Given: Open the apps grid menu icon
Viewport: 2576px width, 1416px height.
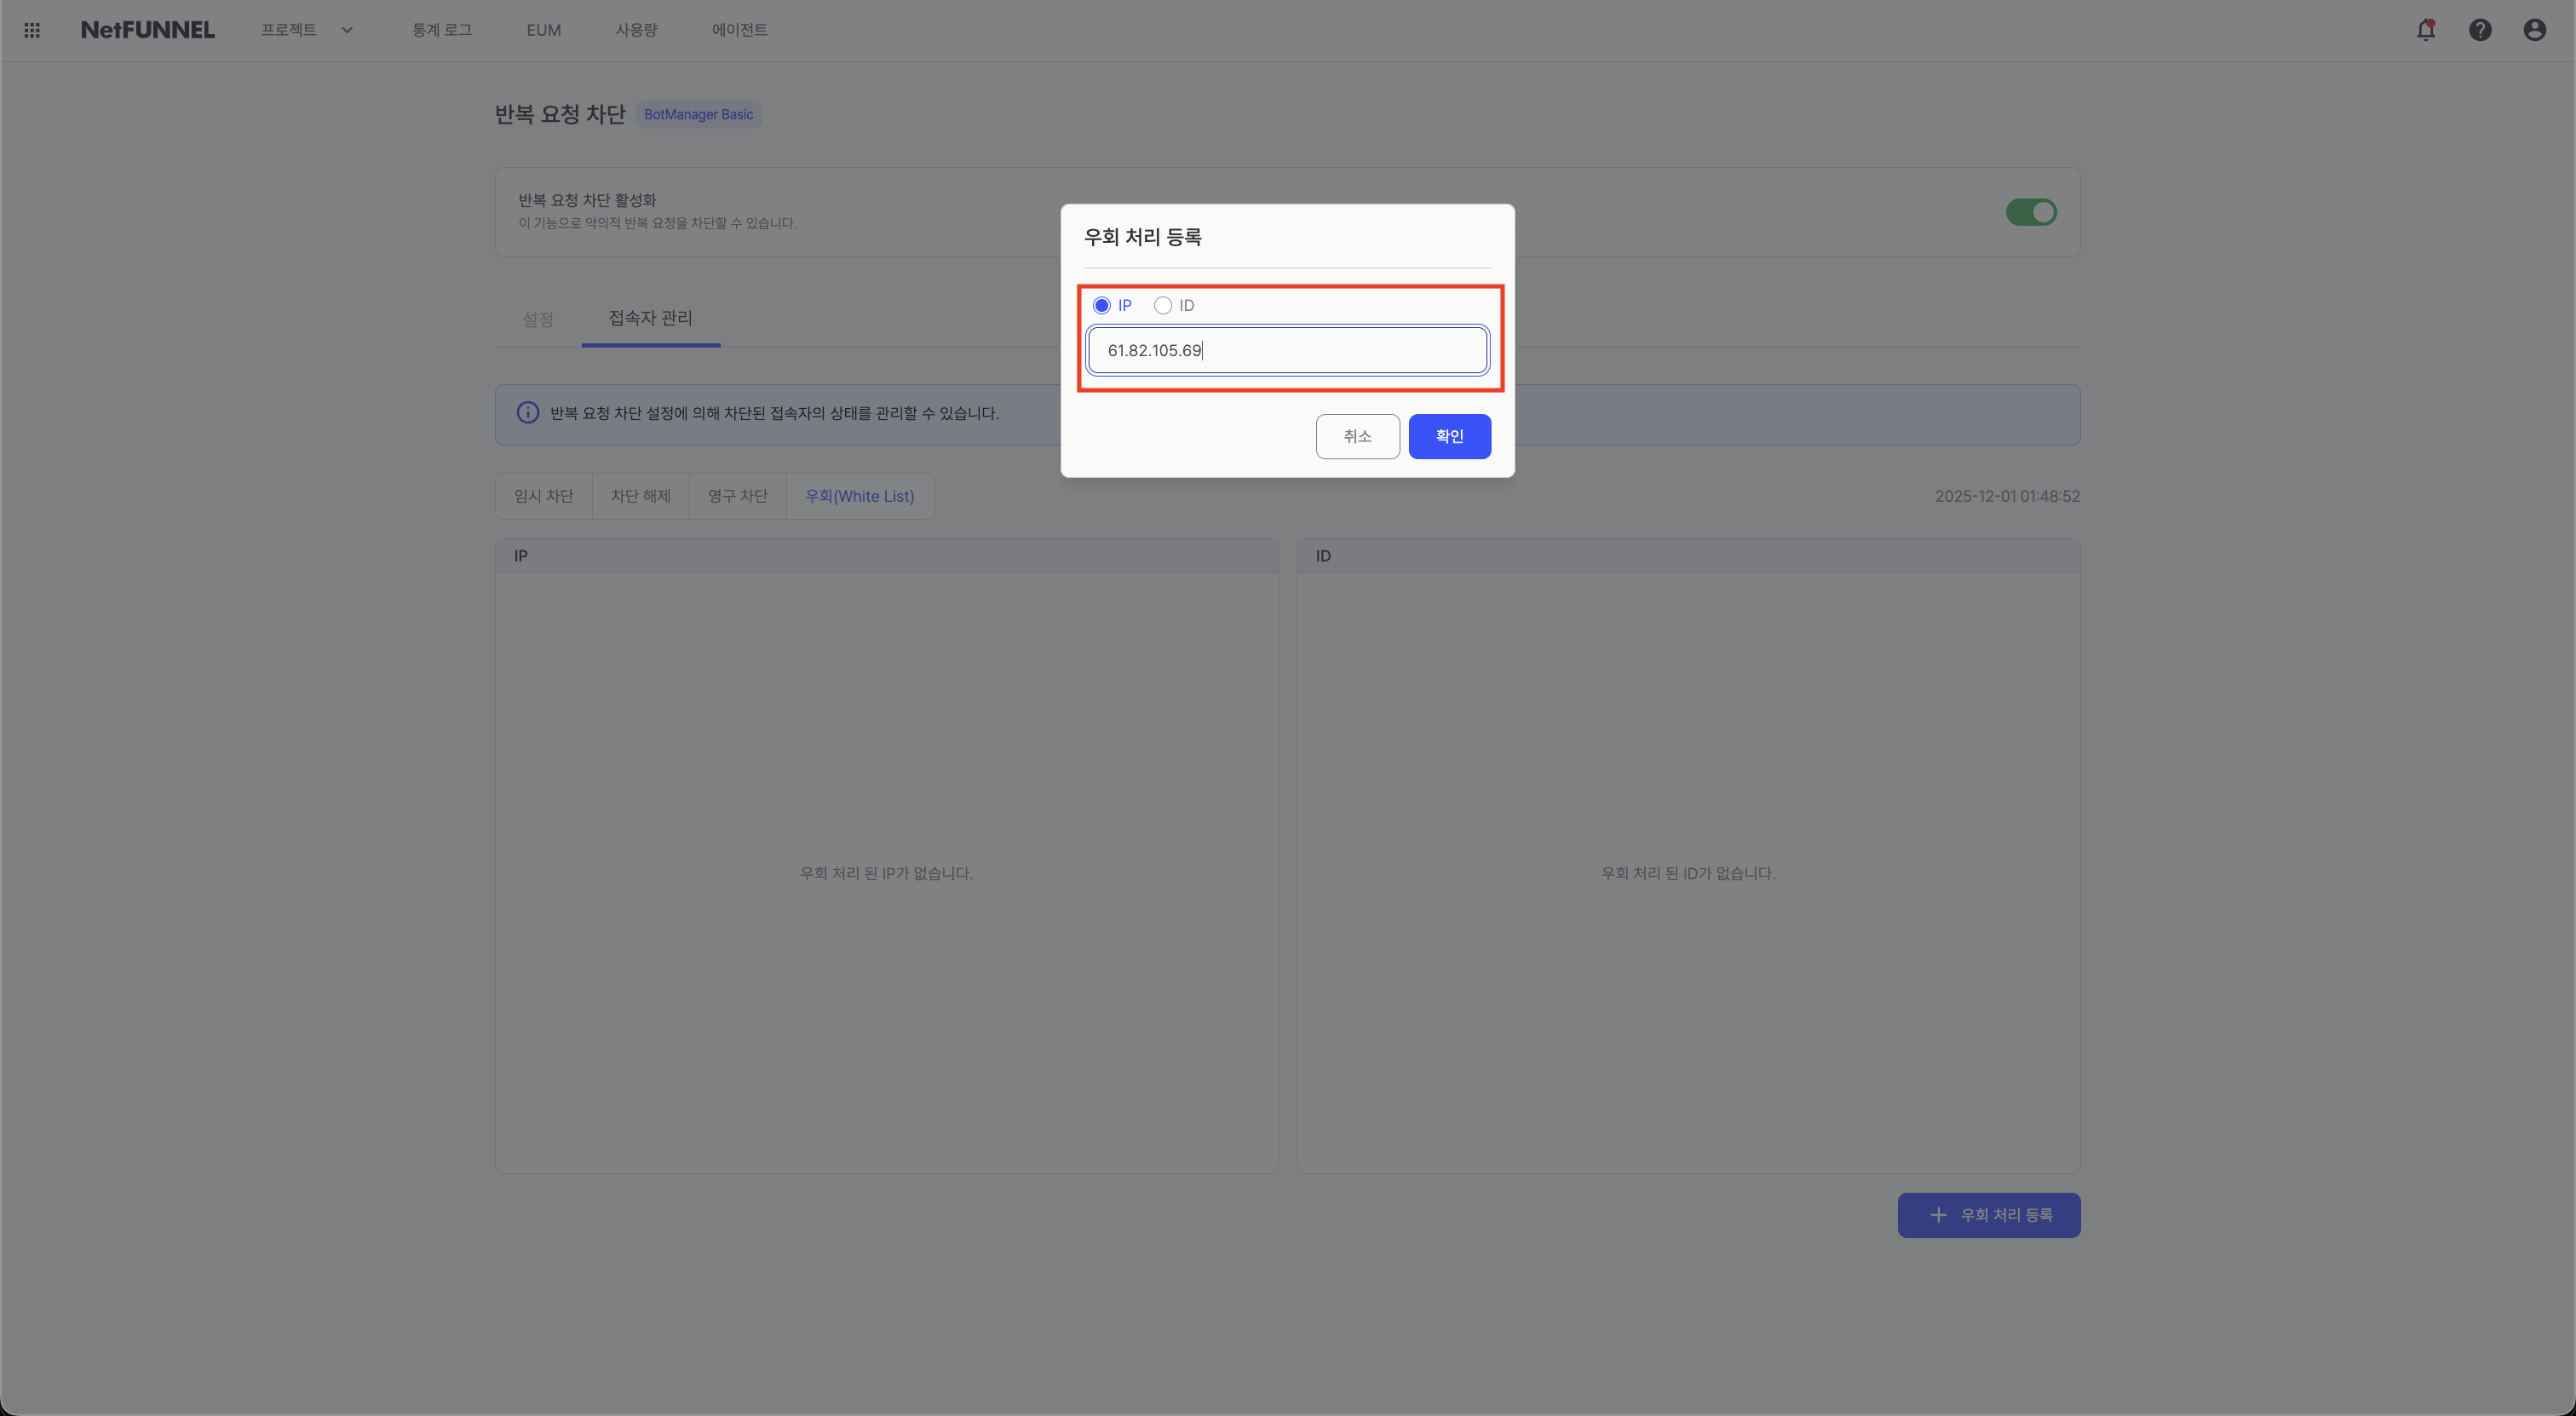Looking at the screenshot, I should [x=31, y=30].
